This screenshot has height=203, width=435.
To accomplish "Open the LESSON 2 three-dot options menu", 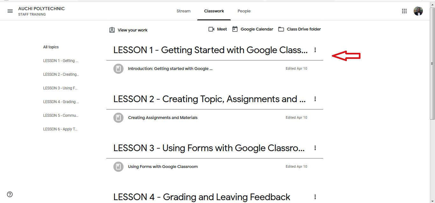I will coord(315,99).
